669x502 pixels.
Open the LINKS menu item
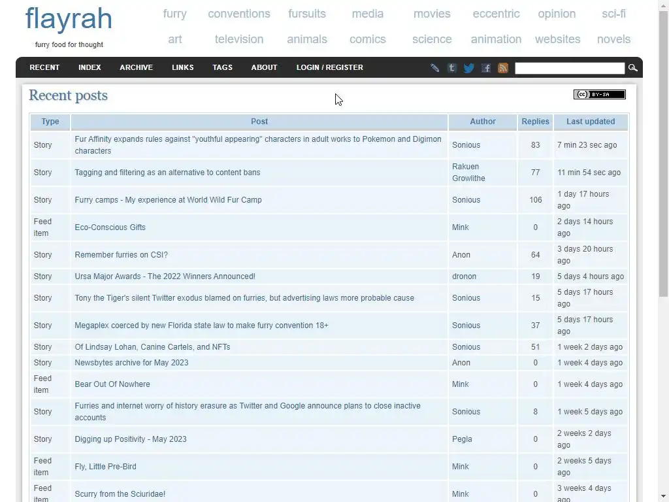click(183, 67)
